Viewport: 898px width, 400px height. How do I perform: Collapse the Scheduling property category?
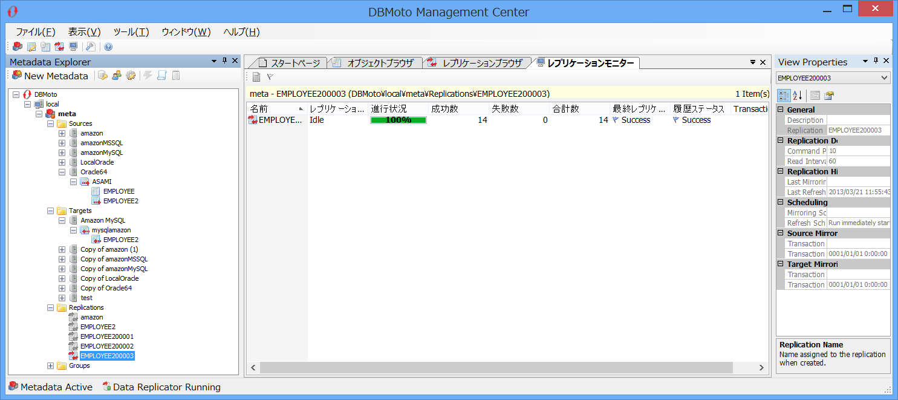(781, 202)
